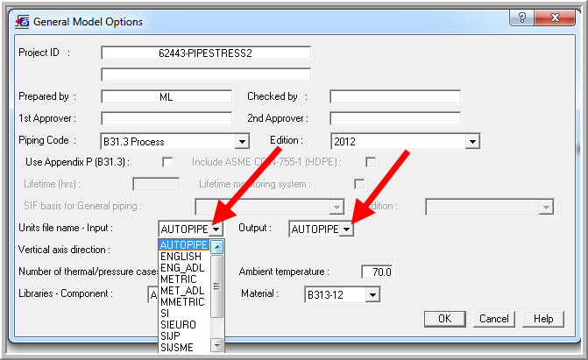The width and height of the screenshot is (588, 360).
Task: Click the 1st Approver input field
Action: pos(166,118)
